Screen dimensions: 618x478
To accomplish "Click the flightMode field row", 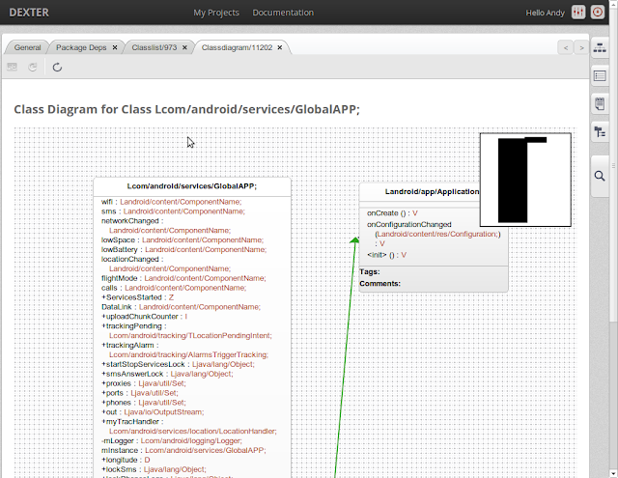I will coord(183,278).
